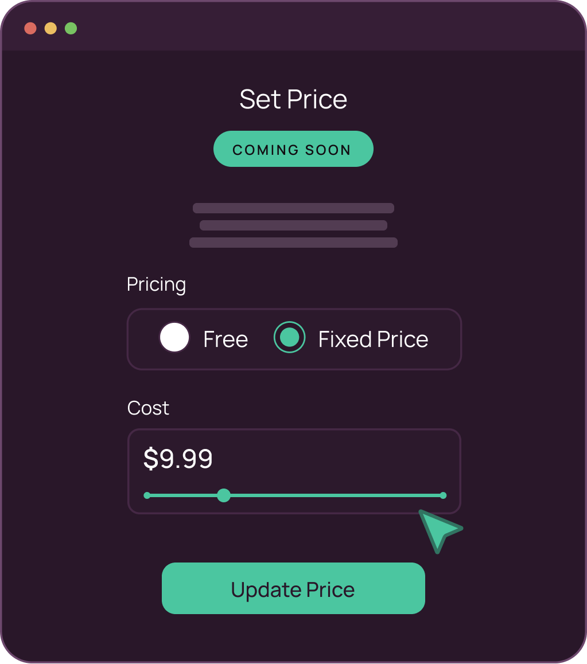Click the "Fixed Price" option label text

pyautogui.click(x=373, y=339)
